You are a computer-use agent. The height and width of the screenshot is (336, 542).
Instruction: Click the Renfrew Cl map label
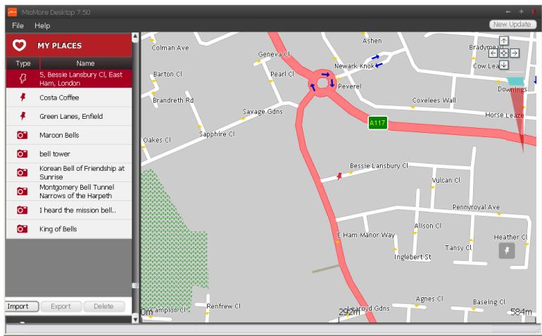(x=224, y=306)
